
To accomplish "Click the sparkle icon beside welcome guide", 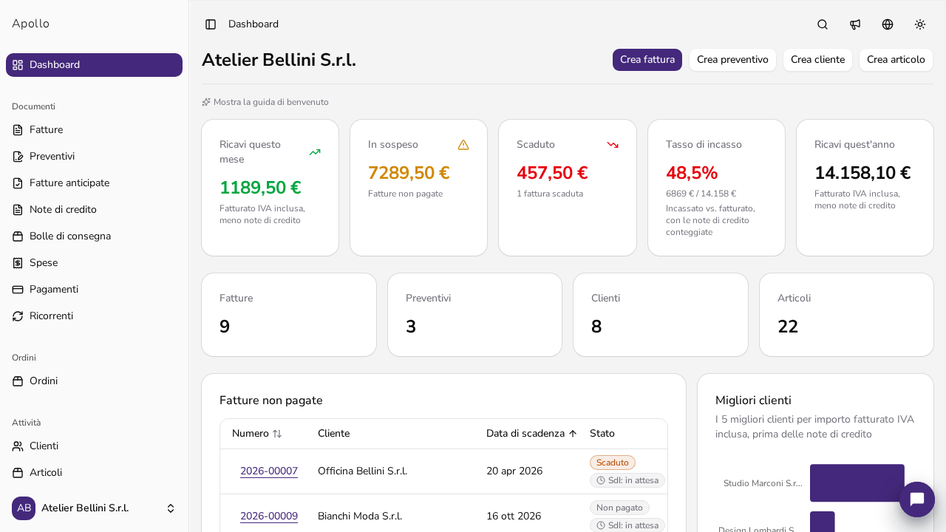I will pyautogui.click(x=206, y=102).
